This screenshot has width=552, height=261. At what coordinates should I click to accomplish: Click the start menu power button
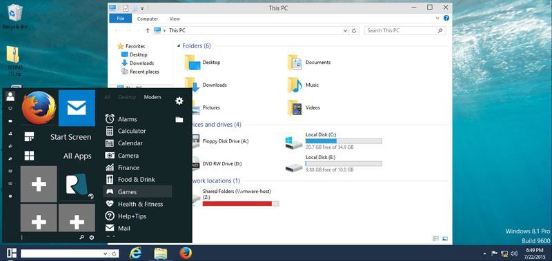tap(92, 238)
